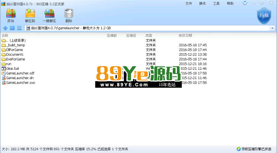Sort files by 修改日期 column header
Image resolution: width=277 pixels, height=153 pixels.
[185, 36]
